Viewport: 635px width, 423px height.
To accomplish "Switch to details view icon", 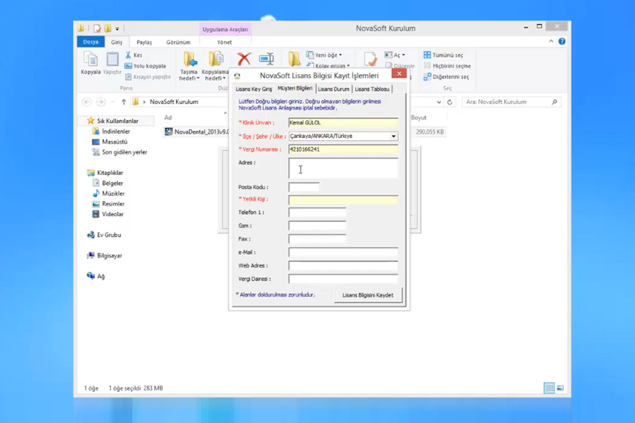I will pyautogui.click(x=549, y=388).
